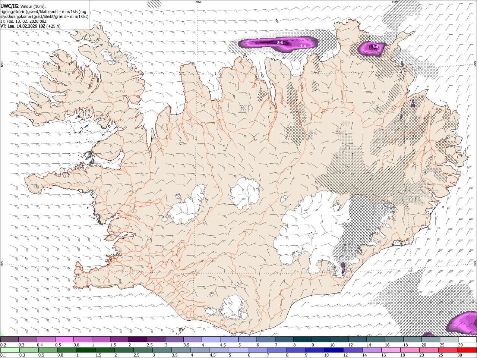Select the bottom-row legend swatch labeled 4

(200, 350)
